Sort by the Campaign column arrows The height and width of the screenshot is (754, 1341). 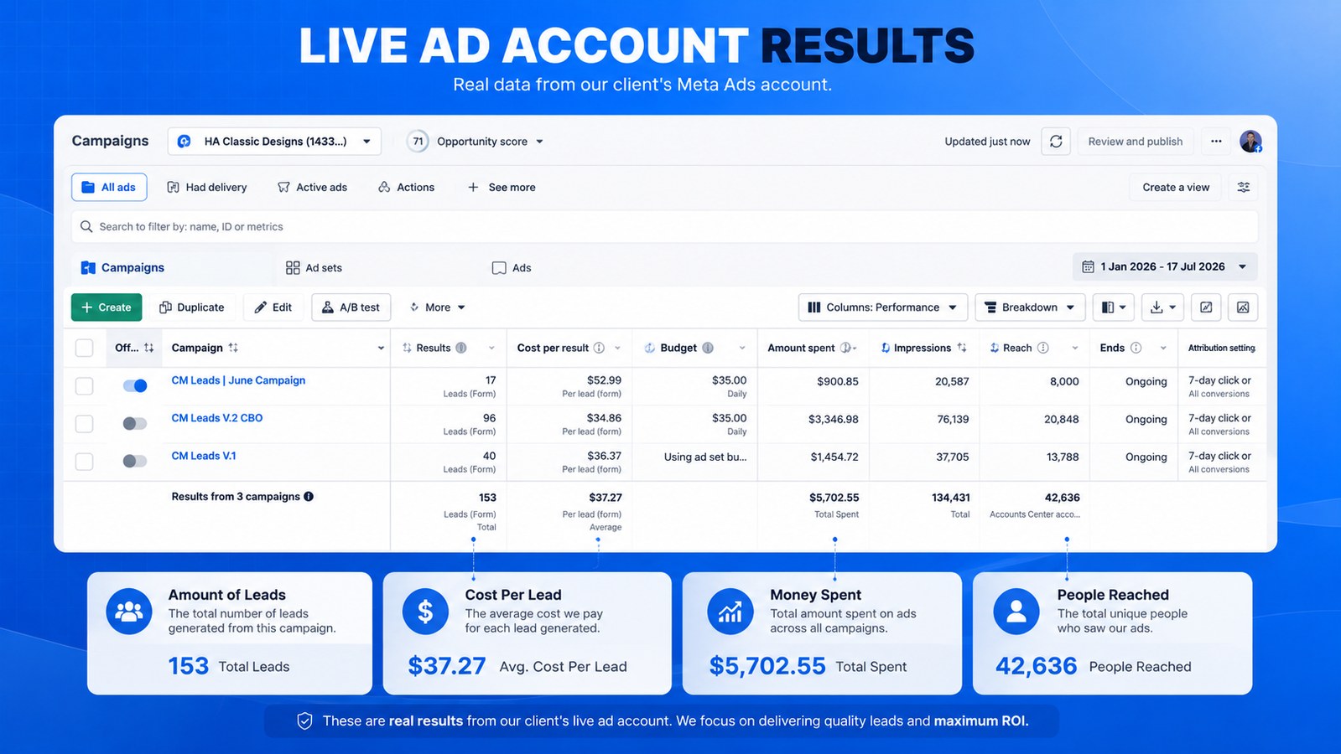(x=233, y=348)
